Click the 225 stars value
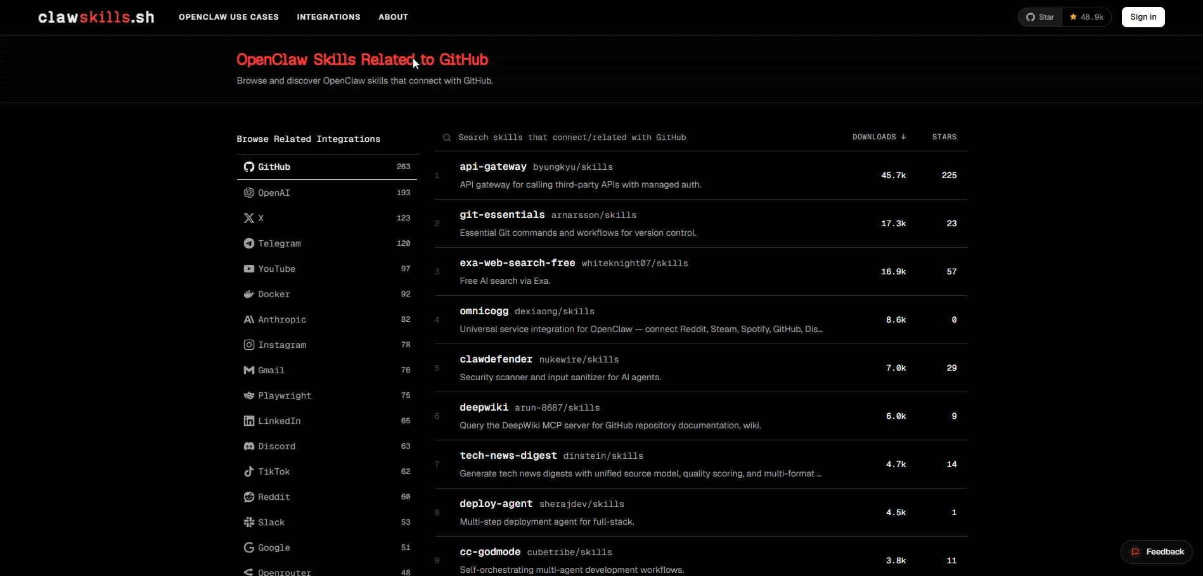1203x576 pixels. (949, 176)
